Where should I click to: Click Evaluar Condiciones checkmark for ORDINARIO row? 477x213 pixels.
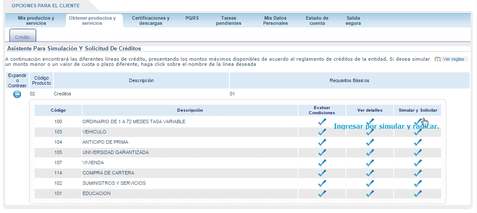click(322, 121)
